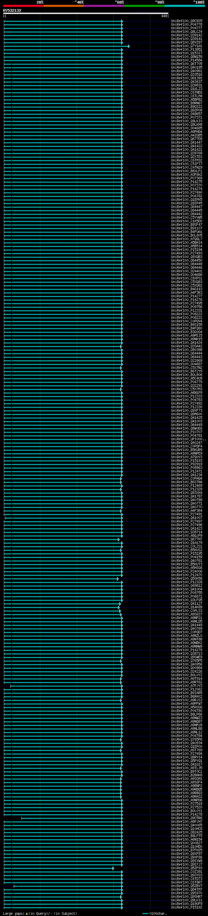The height and width of the screenshot is (916, 208).
Task: Select the UniRef100_Q5ZBV7 label
Action: coord(187,886)
